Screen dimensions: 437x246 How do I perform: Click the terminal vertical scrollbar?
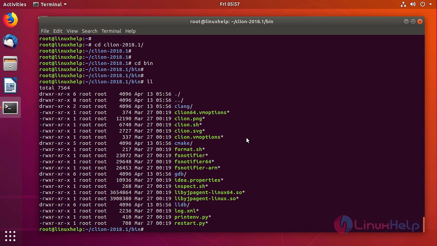[x=423, y=224]
